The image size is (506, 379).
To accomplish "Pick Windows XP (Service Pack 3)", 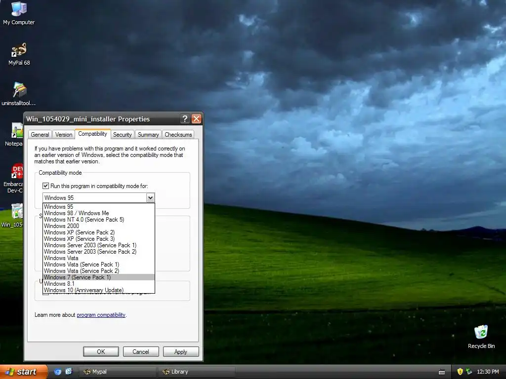I will (99, 239).
